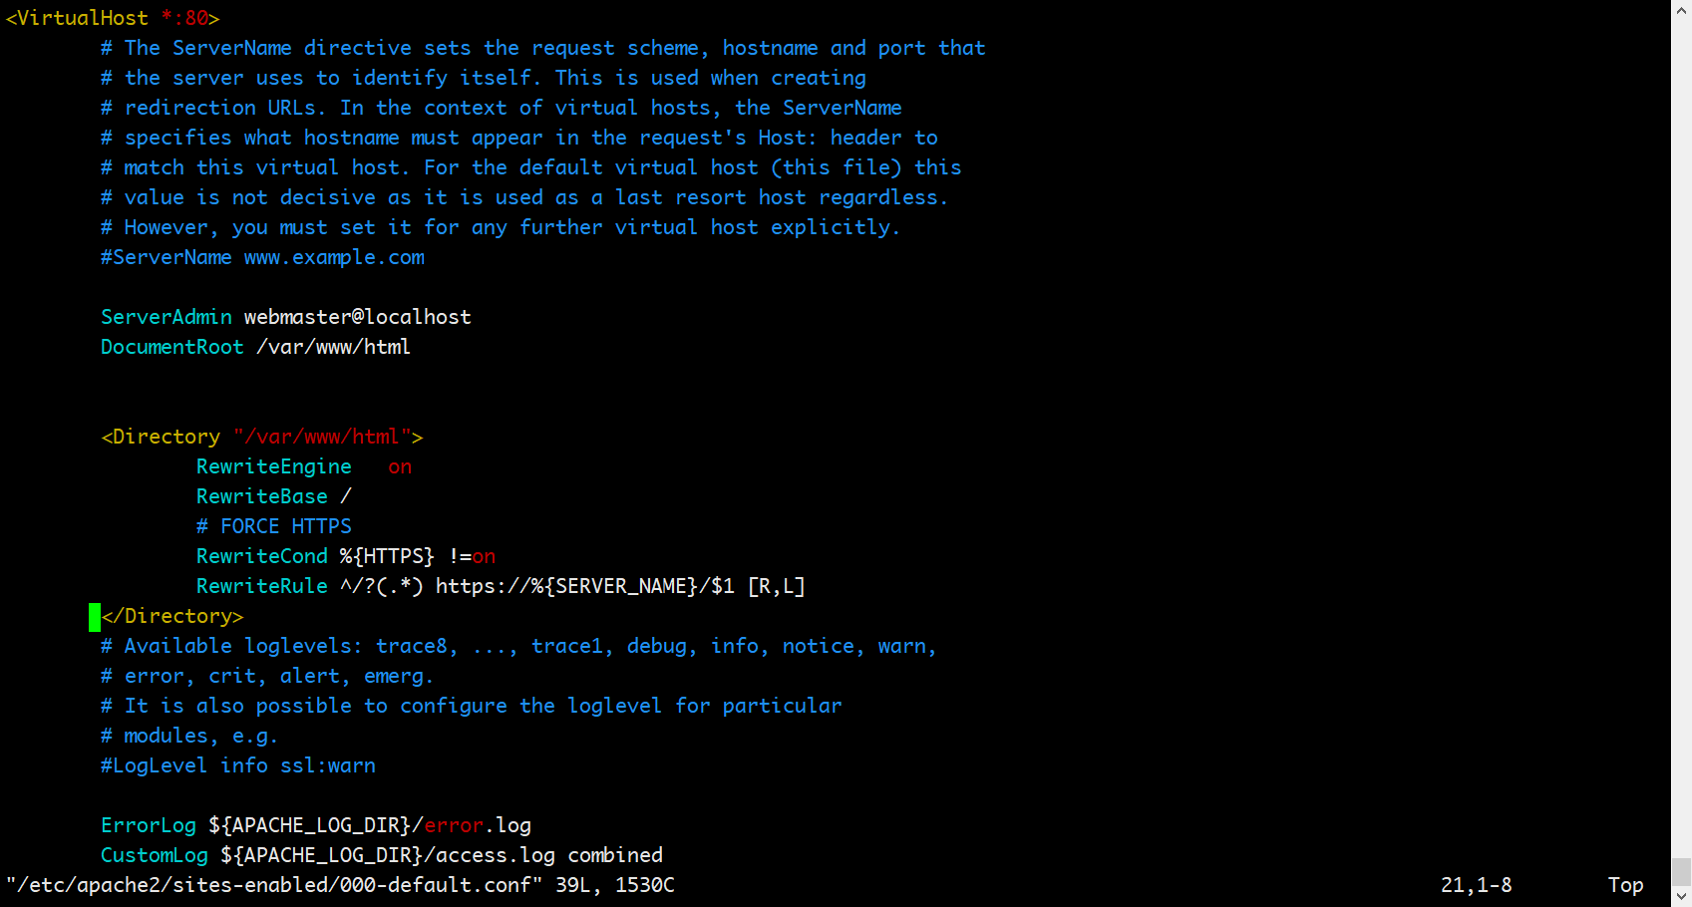Click the DocumentRoot directive keyword

[x=171, y=347]
